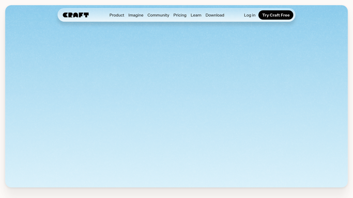The image size is (353, 198).
Task: Click the Try Craft Free button
Action: (276, 15)
